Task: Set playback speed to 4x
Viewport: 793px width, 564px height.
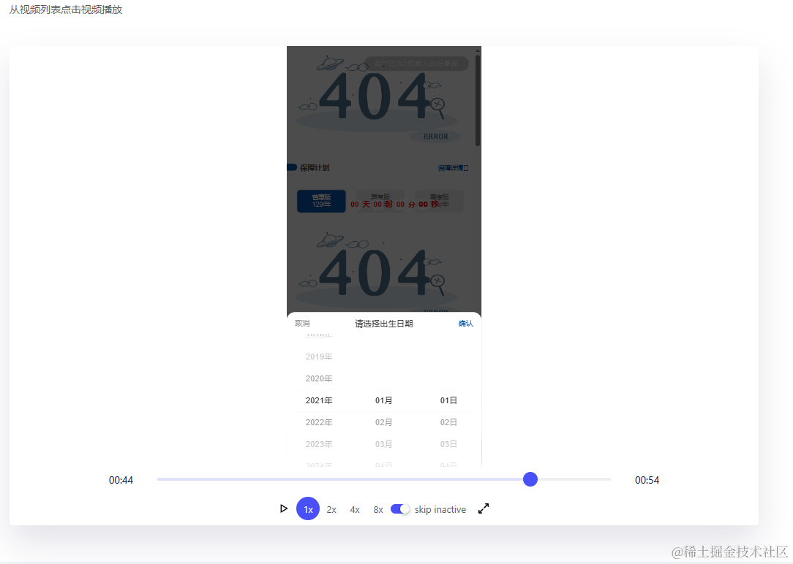Action: click(355, 509)
